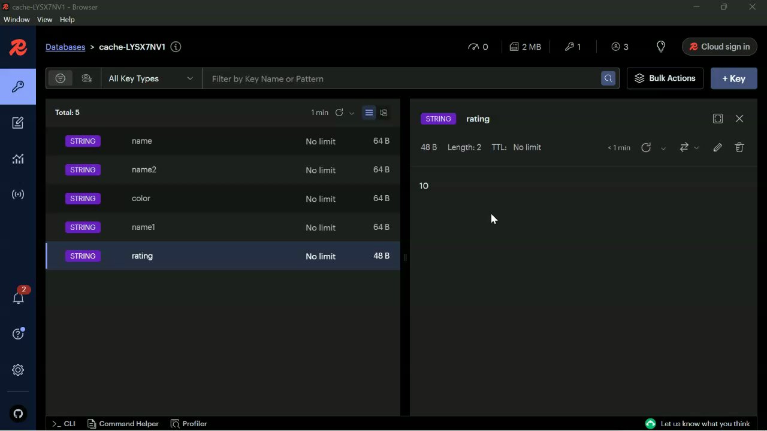Open the Window menu
This screenshot has width=767, height=431.
point(16,20)
